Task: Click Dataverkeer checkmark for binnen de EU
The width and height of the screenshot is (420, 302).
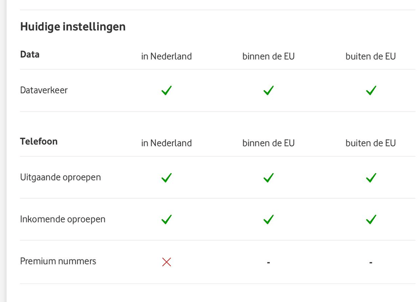Action: (x=268, y=91)
